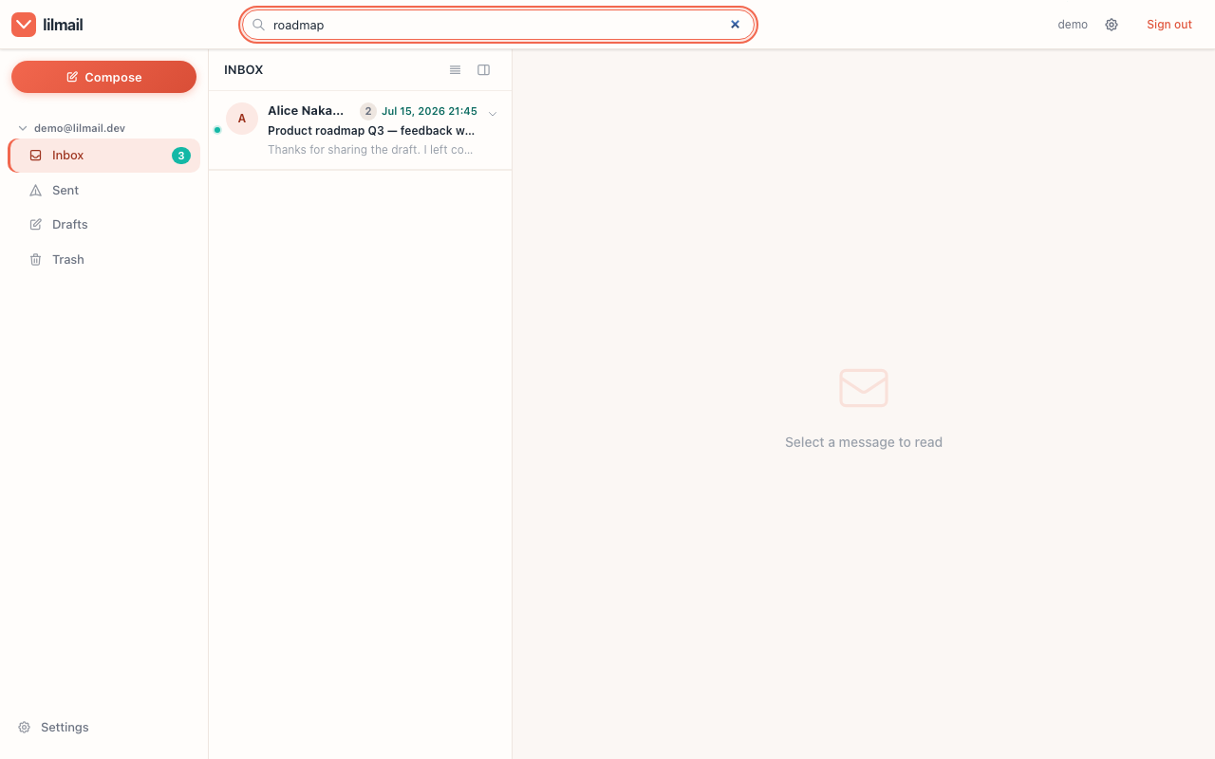
Task: Click the search magnifier icon
Action: (258, 25)
